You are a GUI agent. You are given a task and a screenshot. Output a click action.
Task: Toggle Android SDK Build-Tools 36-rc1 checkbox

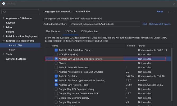[56, 50]
